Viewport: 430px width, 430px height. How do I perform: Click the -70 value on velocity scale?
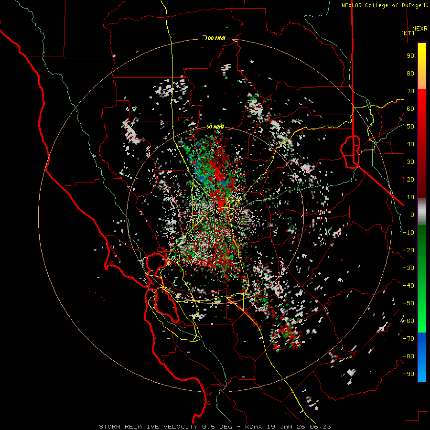click(x=408, y=339)
